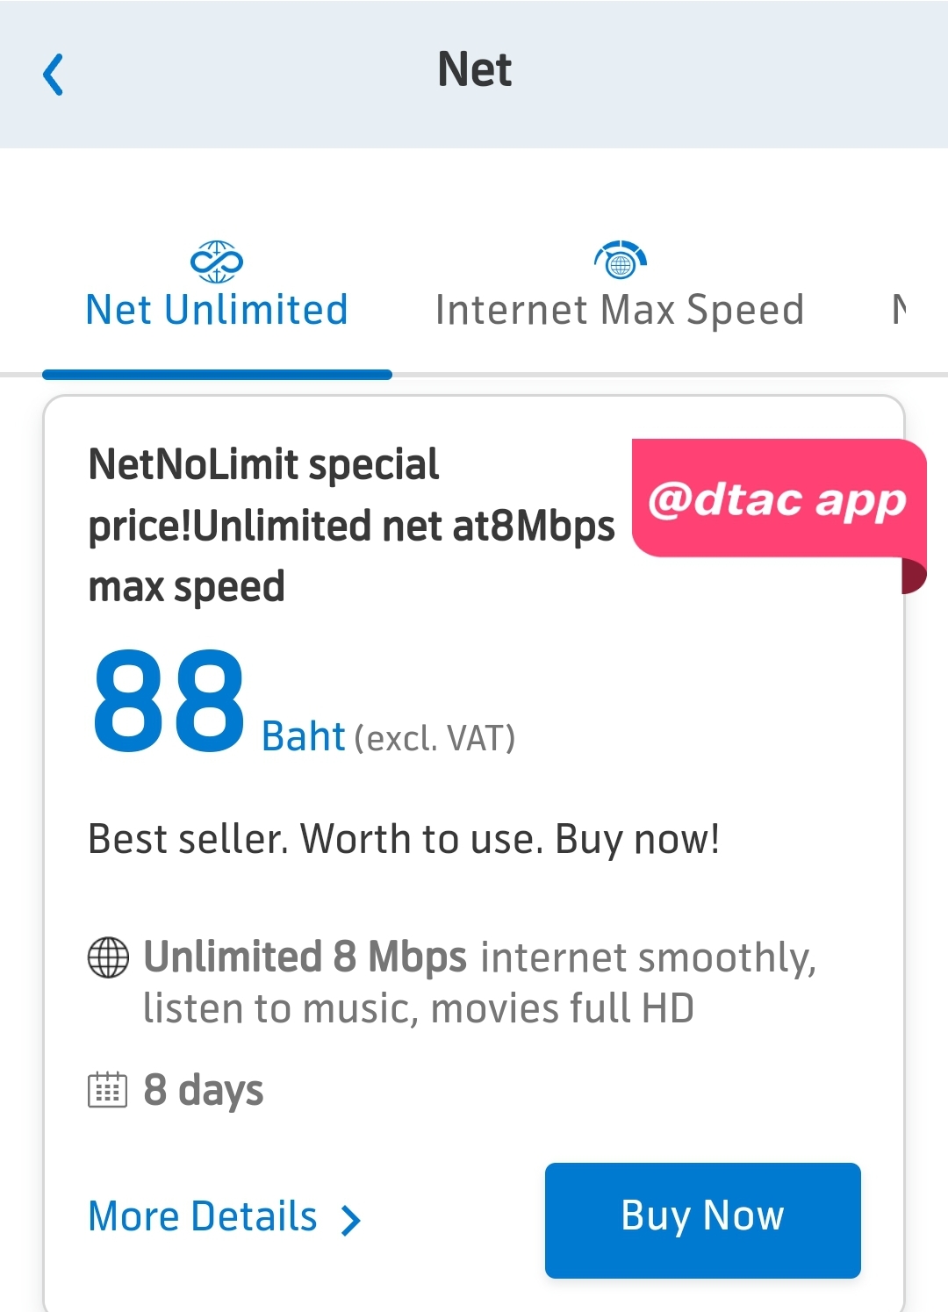Tap the Baht (excl. VAT) label

389,737
